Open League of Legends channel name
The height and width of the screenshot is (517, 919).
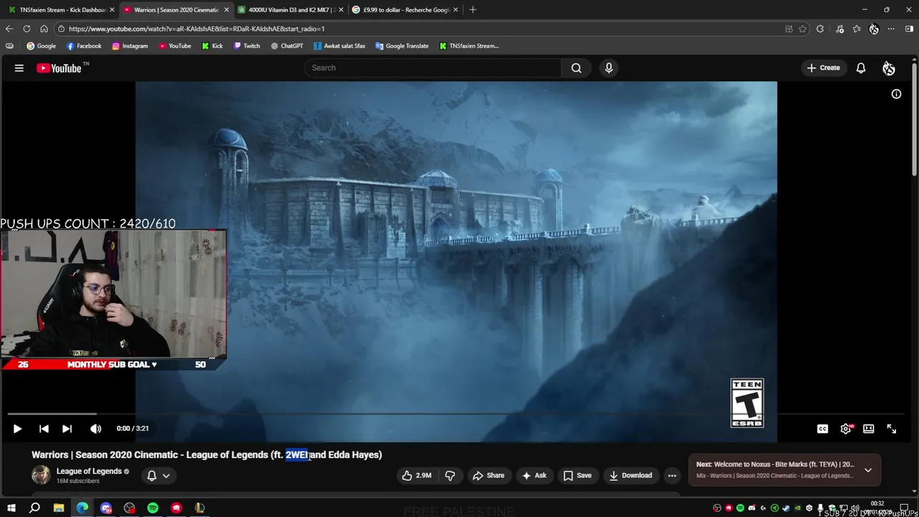(89, 471)
